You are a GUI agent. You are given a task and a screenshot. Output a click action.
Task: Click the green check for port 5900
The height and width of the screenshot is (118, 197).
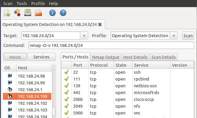point(67,113)
